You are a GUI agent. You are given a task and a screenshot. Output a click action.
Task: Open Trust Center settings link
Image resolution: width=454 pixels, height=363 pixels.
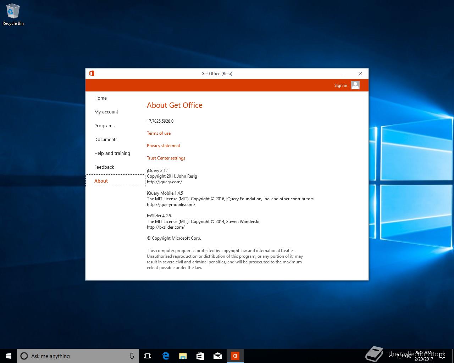coord(166,158)
